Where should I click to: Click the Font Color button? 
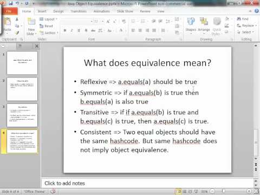point(121,30)
